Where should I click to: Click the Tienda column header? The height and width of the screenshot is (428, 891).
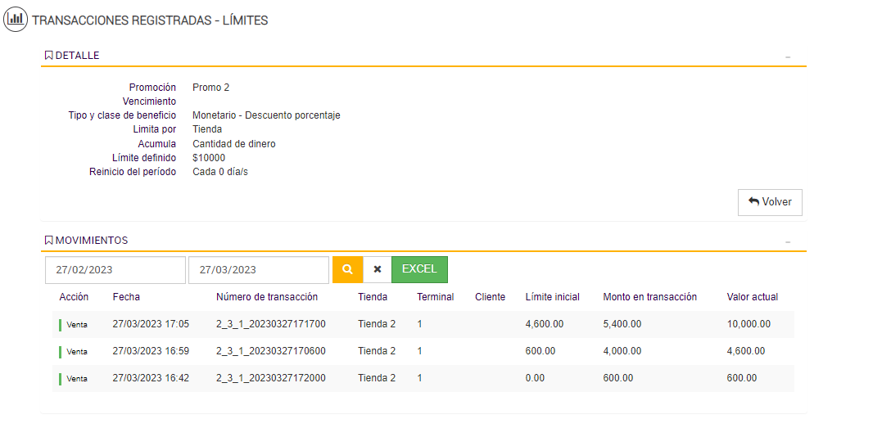click(373, 297)
